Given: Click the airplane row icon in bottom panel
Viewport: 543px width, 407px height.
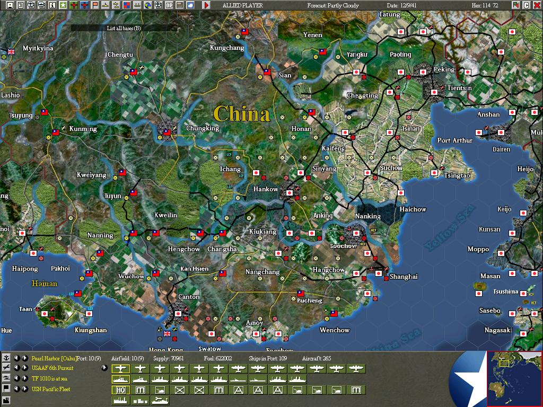Looking at the screenshot, I should click(6, 368).
